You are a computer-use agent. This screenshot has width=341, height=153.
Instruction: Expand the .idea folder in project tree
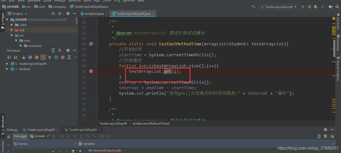pos(12,25)
